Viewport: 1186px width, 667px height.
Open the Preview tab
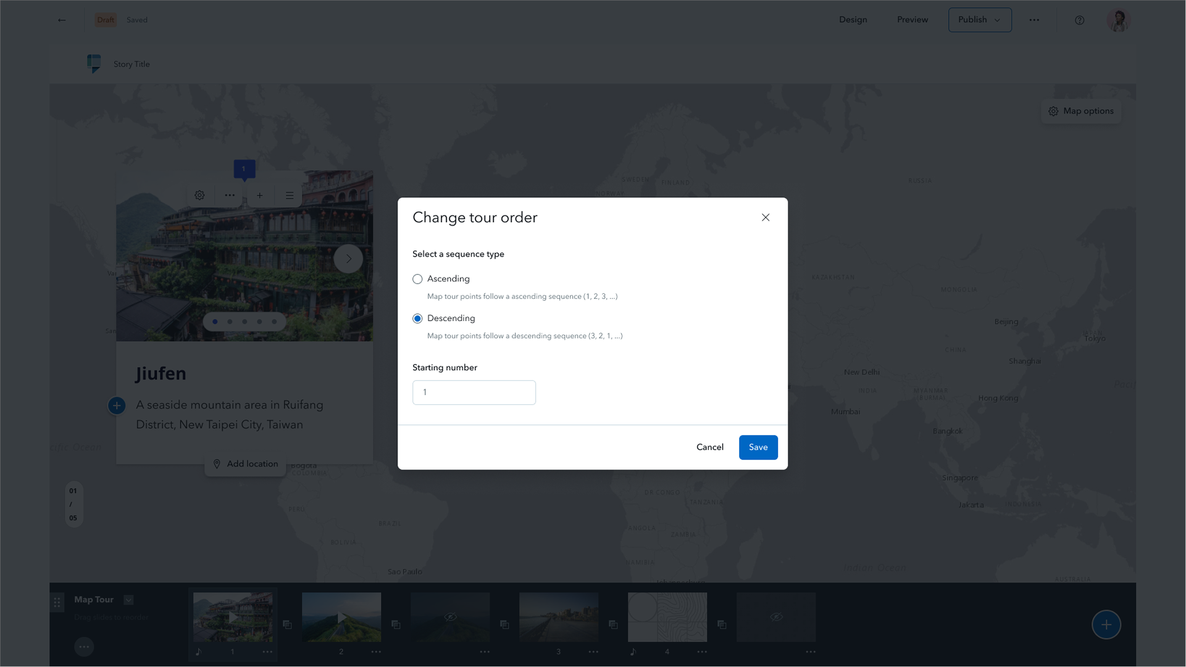point(912,20)
